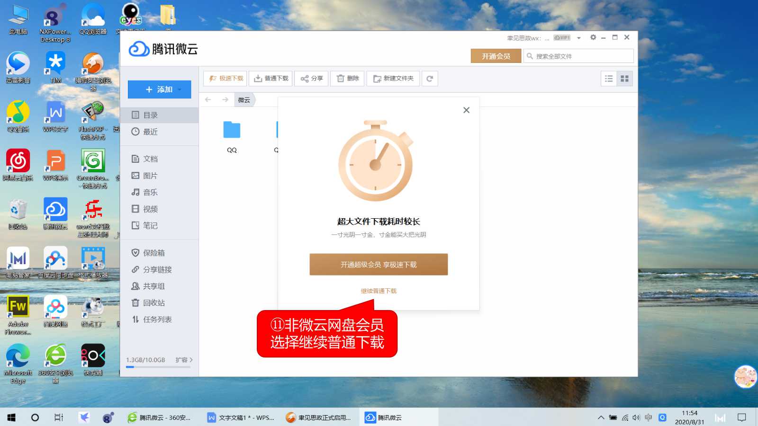Open 音乐 music category
758x426 pixels.
159,192
